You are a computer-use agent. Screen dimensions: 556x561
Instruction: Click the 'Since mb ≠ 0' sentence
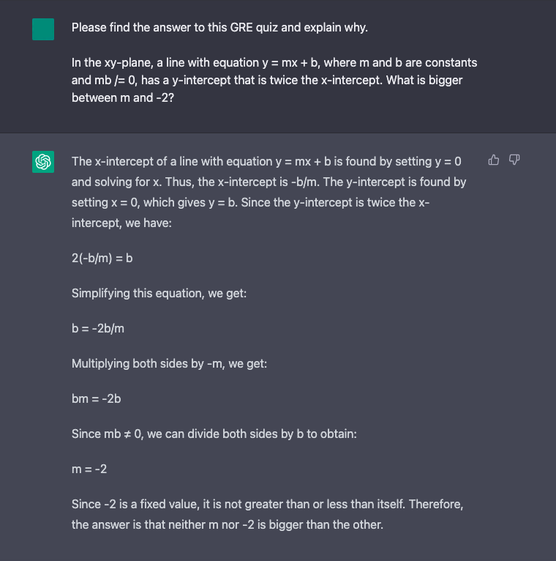point(214,434)
